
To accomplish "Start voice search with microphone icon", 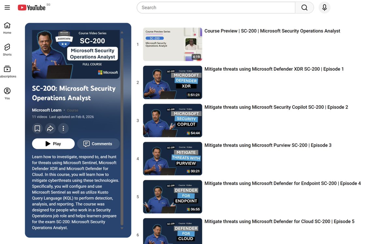I will click(x=325, y=7).
